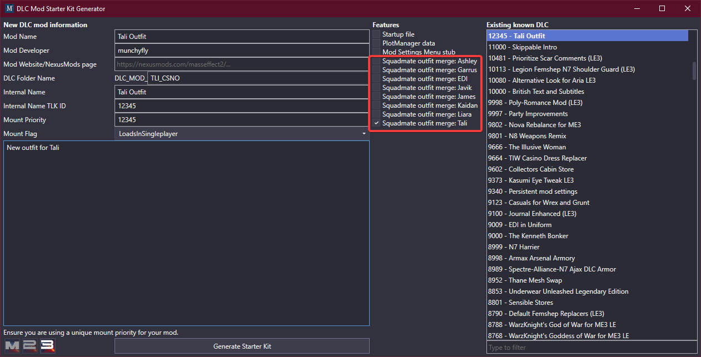Select 9009 - EDI in Uniform
The image size is (701, 357).
587,225
